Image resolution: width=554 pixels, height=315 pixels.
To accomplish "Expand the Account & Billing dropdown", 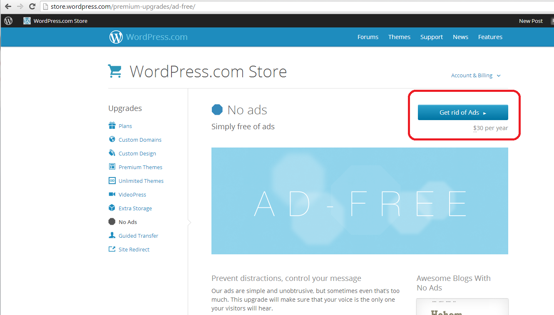I will (x=476, y=76).
